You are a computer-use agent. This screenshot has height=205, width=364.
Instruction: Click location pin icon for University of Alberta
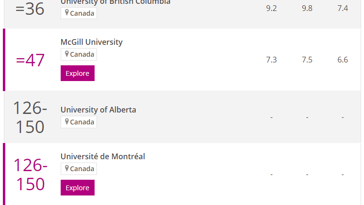point(67,122)
